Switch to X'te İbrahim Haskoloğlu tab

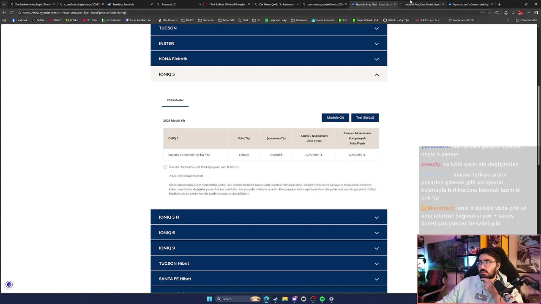pos(33,4)
